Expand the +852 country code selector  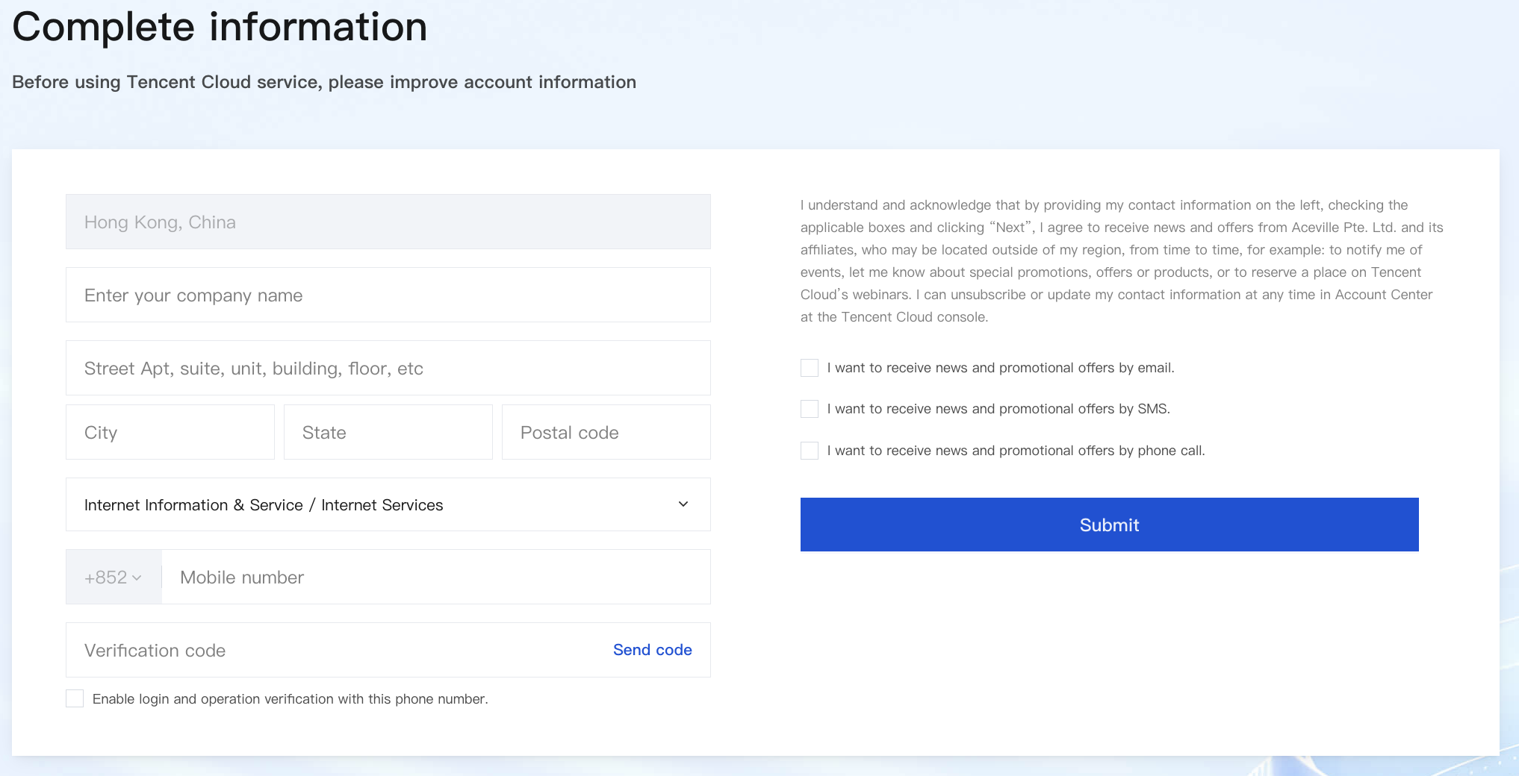[113, 578]
